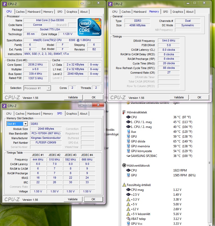
Task: Switch to Caches tab in CPU window
Action: coord(20,12)
